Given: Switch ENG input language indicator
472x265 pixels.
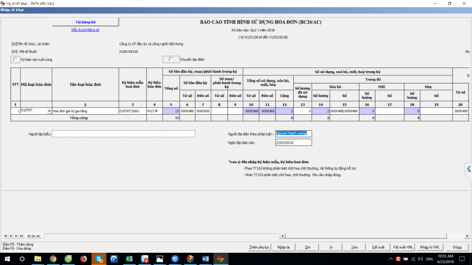Looking at the screenshot, I should [x=430, y=259].
